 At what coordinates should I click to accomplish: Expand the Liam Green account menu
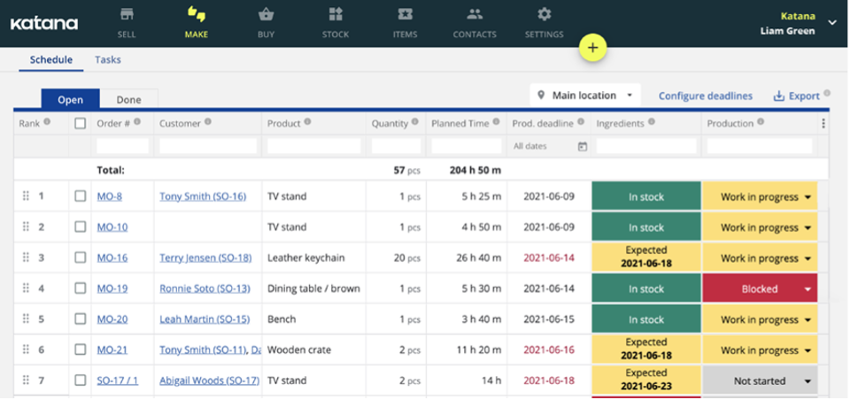(x=832, y=23)
